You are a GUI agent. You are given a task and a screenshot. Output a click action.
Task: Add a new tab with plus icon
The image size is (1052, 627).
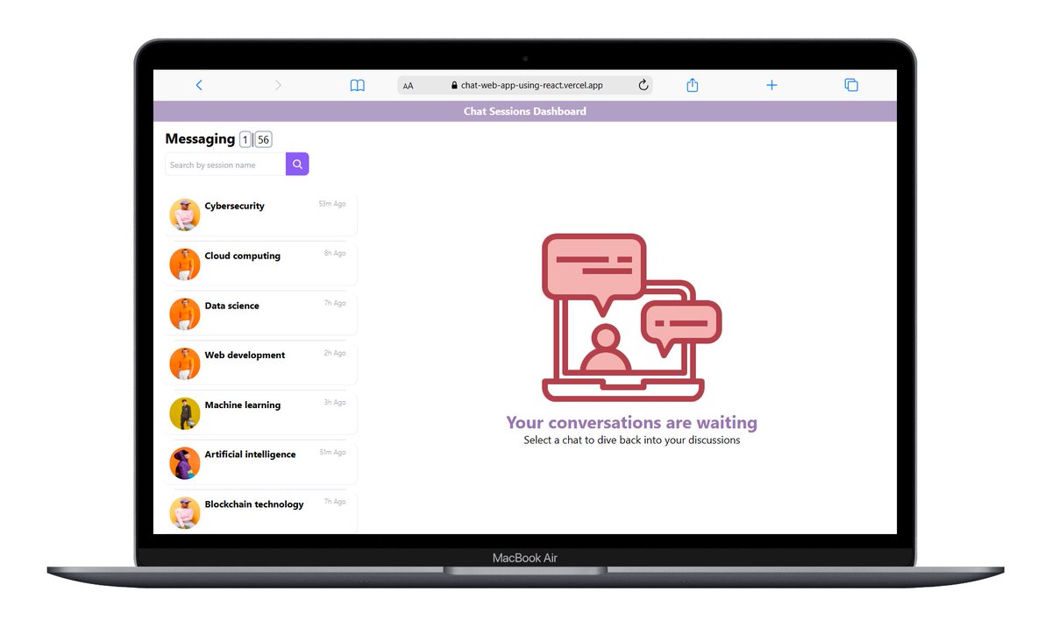point(771,85)
